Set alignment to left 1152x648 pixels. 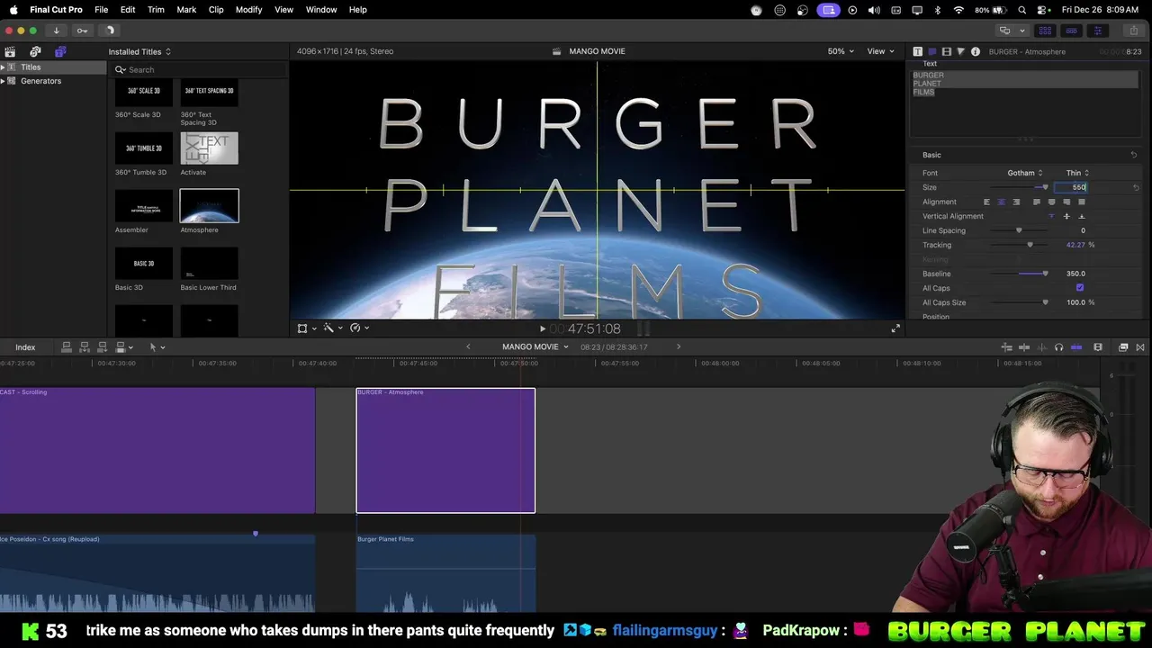coord(986,202)
